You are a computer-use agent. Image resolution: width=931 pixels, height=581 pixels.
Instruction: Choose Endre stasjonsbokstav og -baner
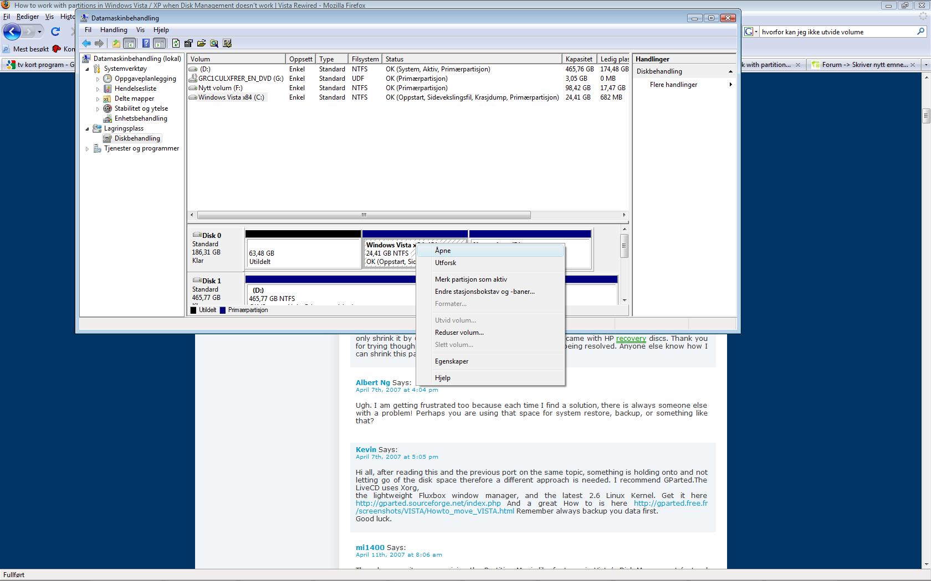[x=490, y=292]
